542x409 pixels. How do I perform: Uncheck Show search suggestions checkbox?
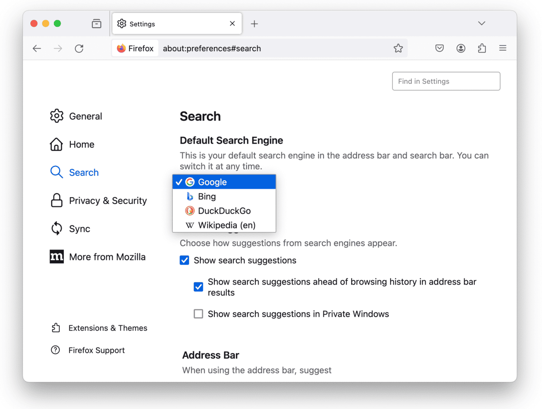185,260
